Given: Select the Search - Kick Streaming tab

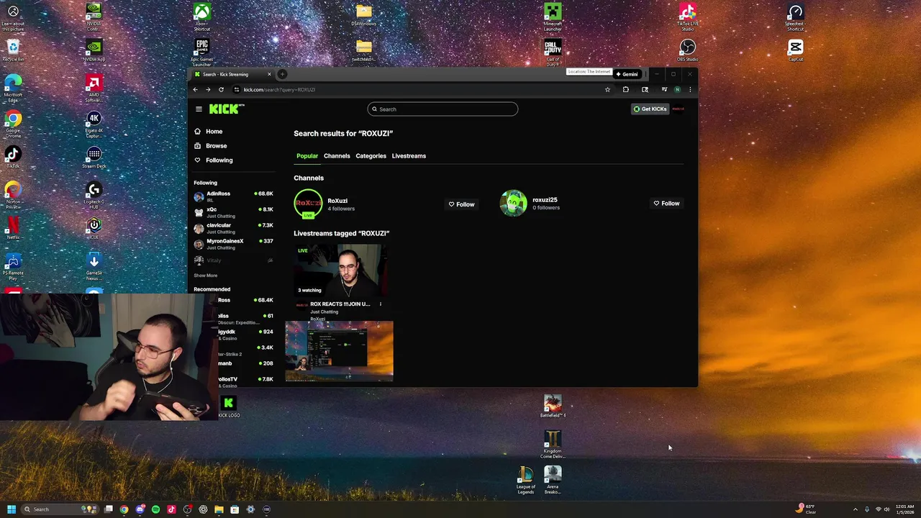Looking at the screenshot, I should (232, 74).
